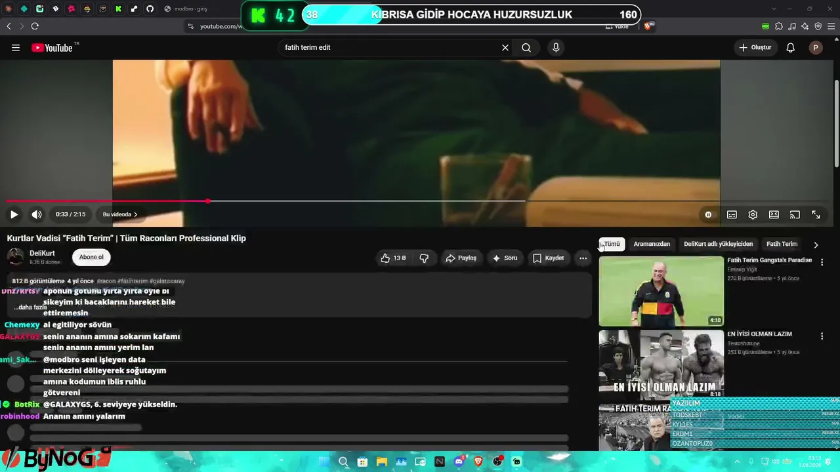Select the 'Aramanızdan' filter chip
840x472 pixels.
(x=652, y=244)
